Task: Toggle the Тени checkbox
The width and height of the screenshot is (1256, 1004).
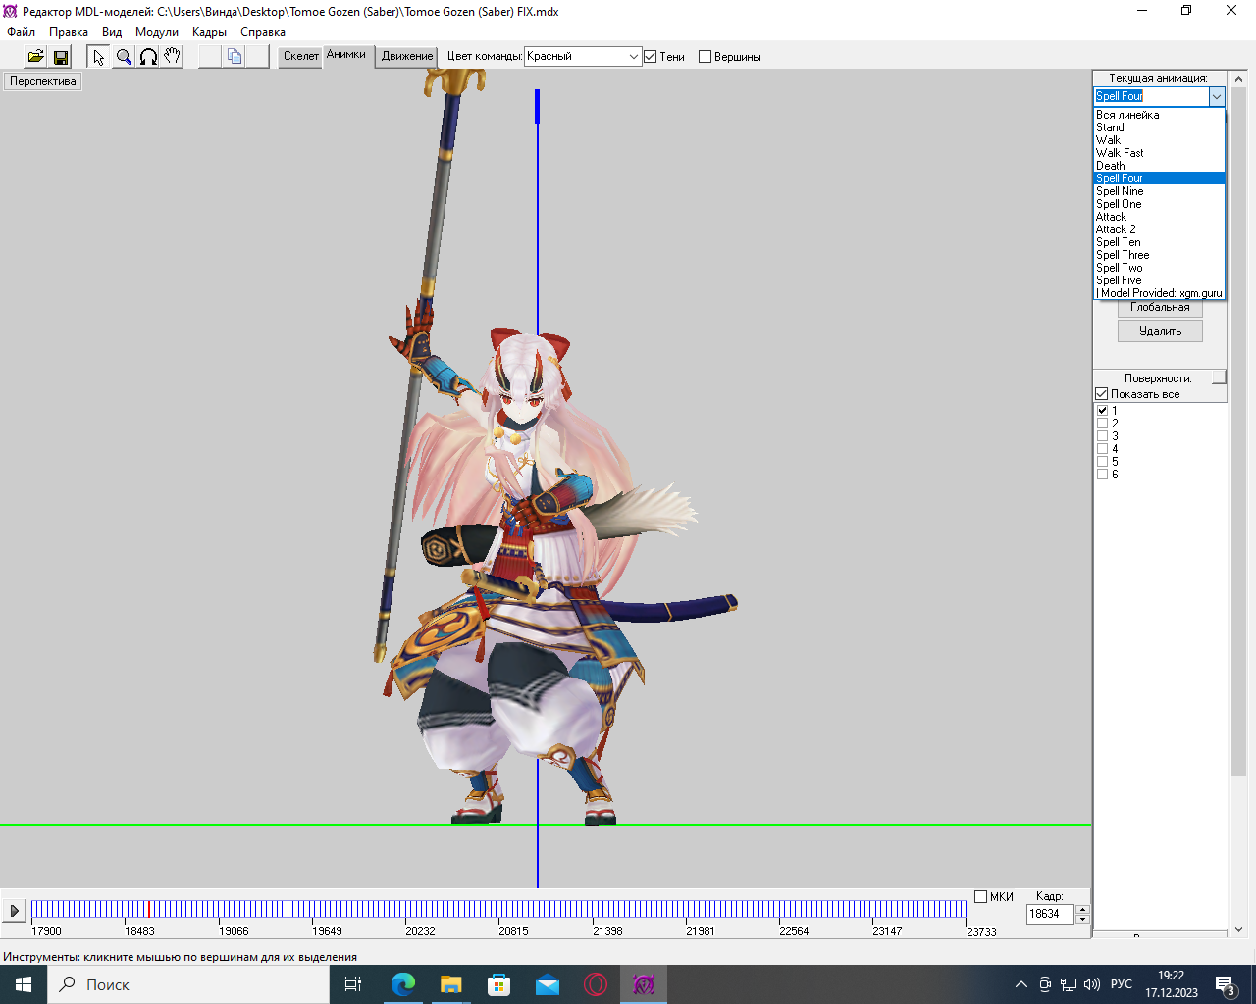Action: tap(650, 57)
